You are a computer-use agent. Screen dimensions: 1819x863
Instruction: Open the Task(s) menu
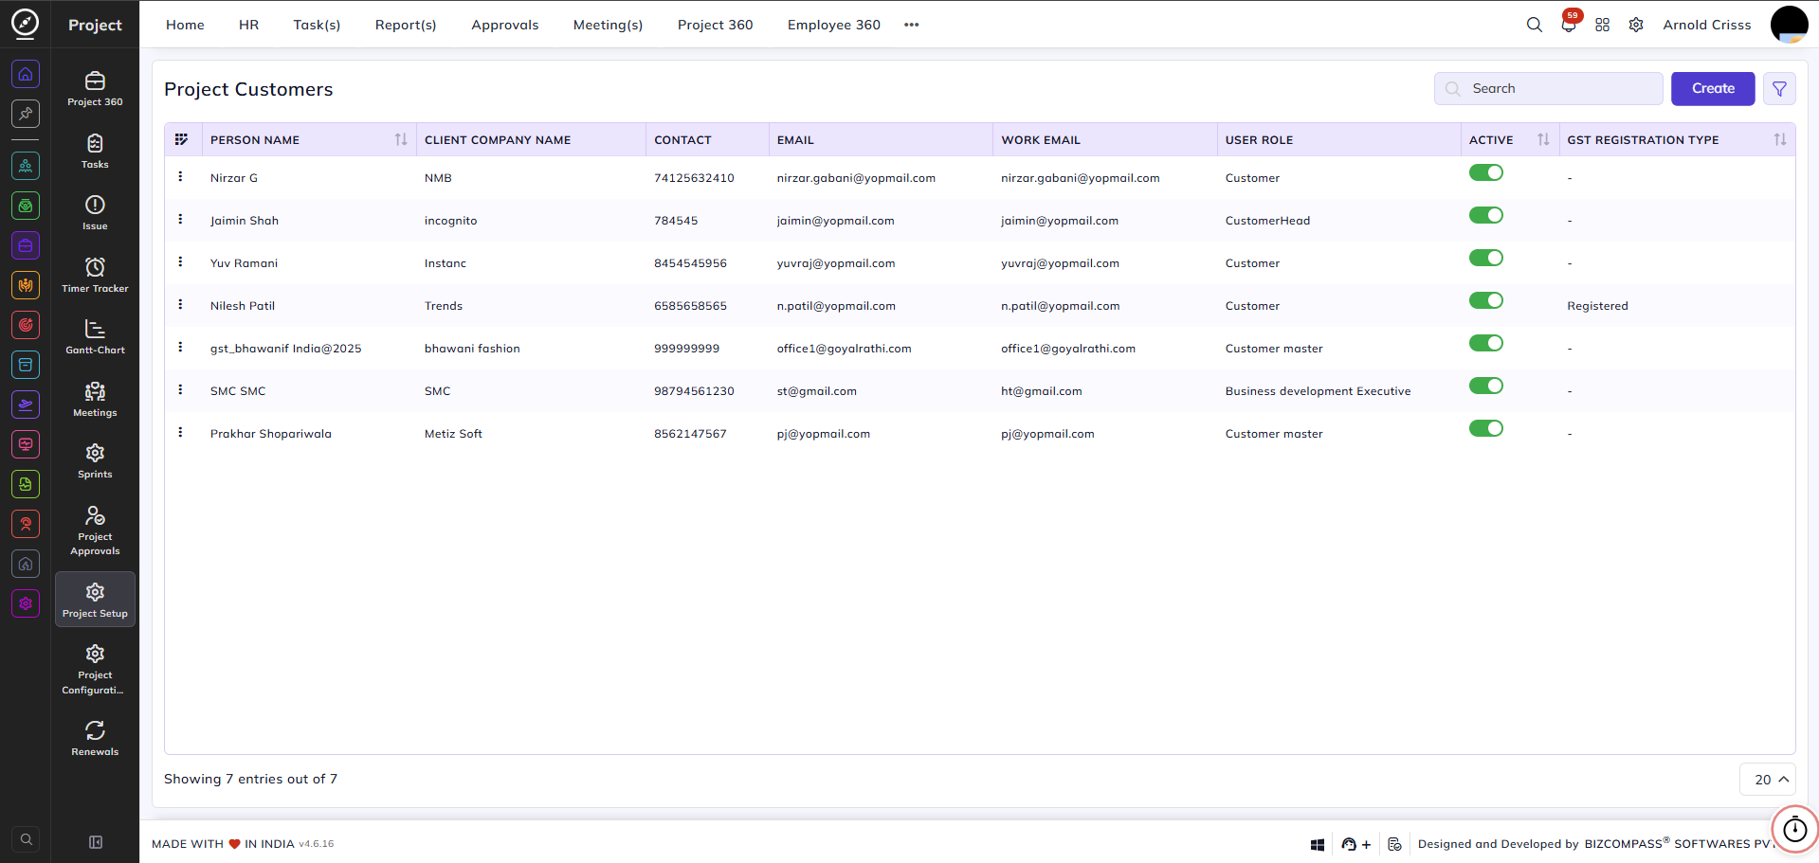[x=317, y=25]
